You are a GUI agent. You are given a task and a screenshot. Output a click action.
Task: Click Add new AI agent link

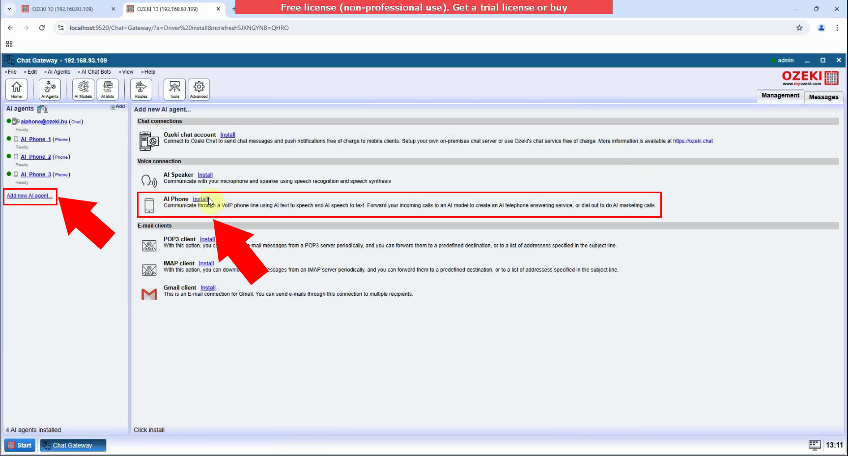pos(29,196)
